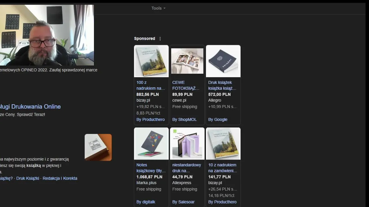Open the CEWE Fotoksiążka product image
This screenshot has width=369, height=207.
187,61
